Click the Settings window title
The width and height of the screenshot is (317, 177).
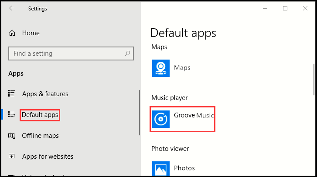tap(37, 9)
